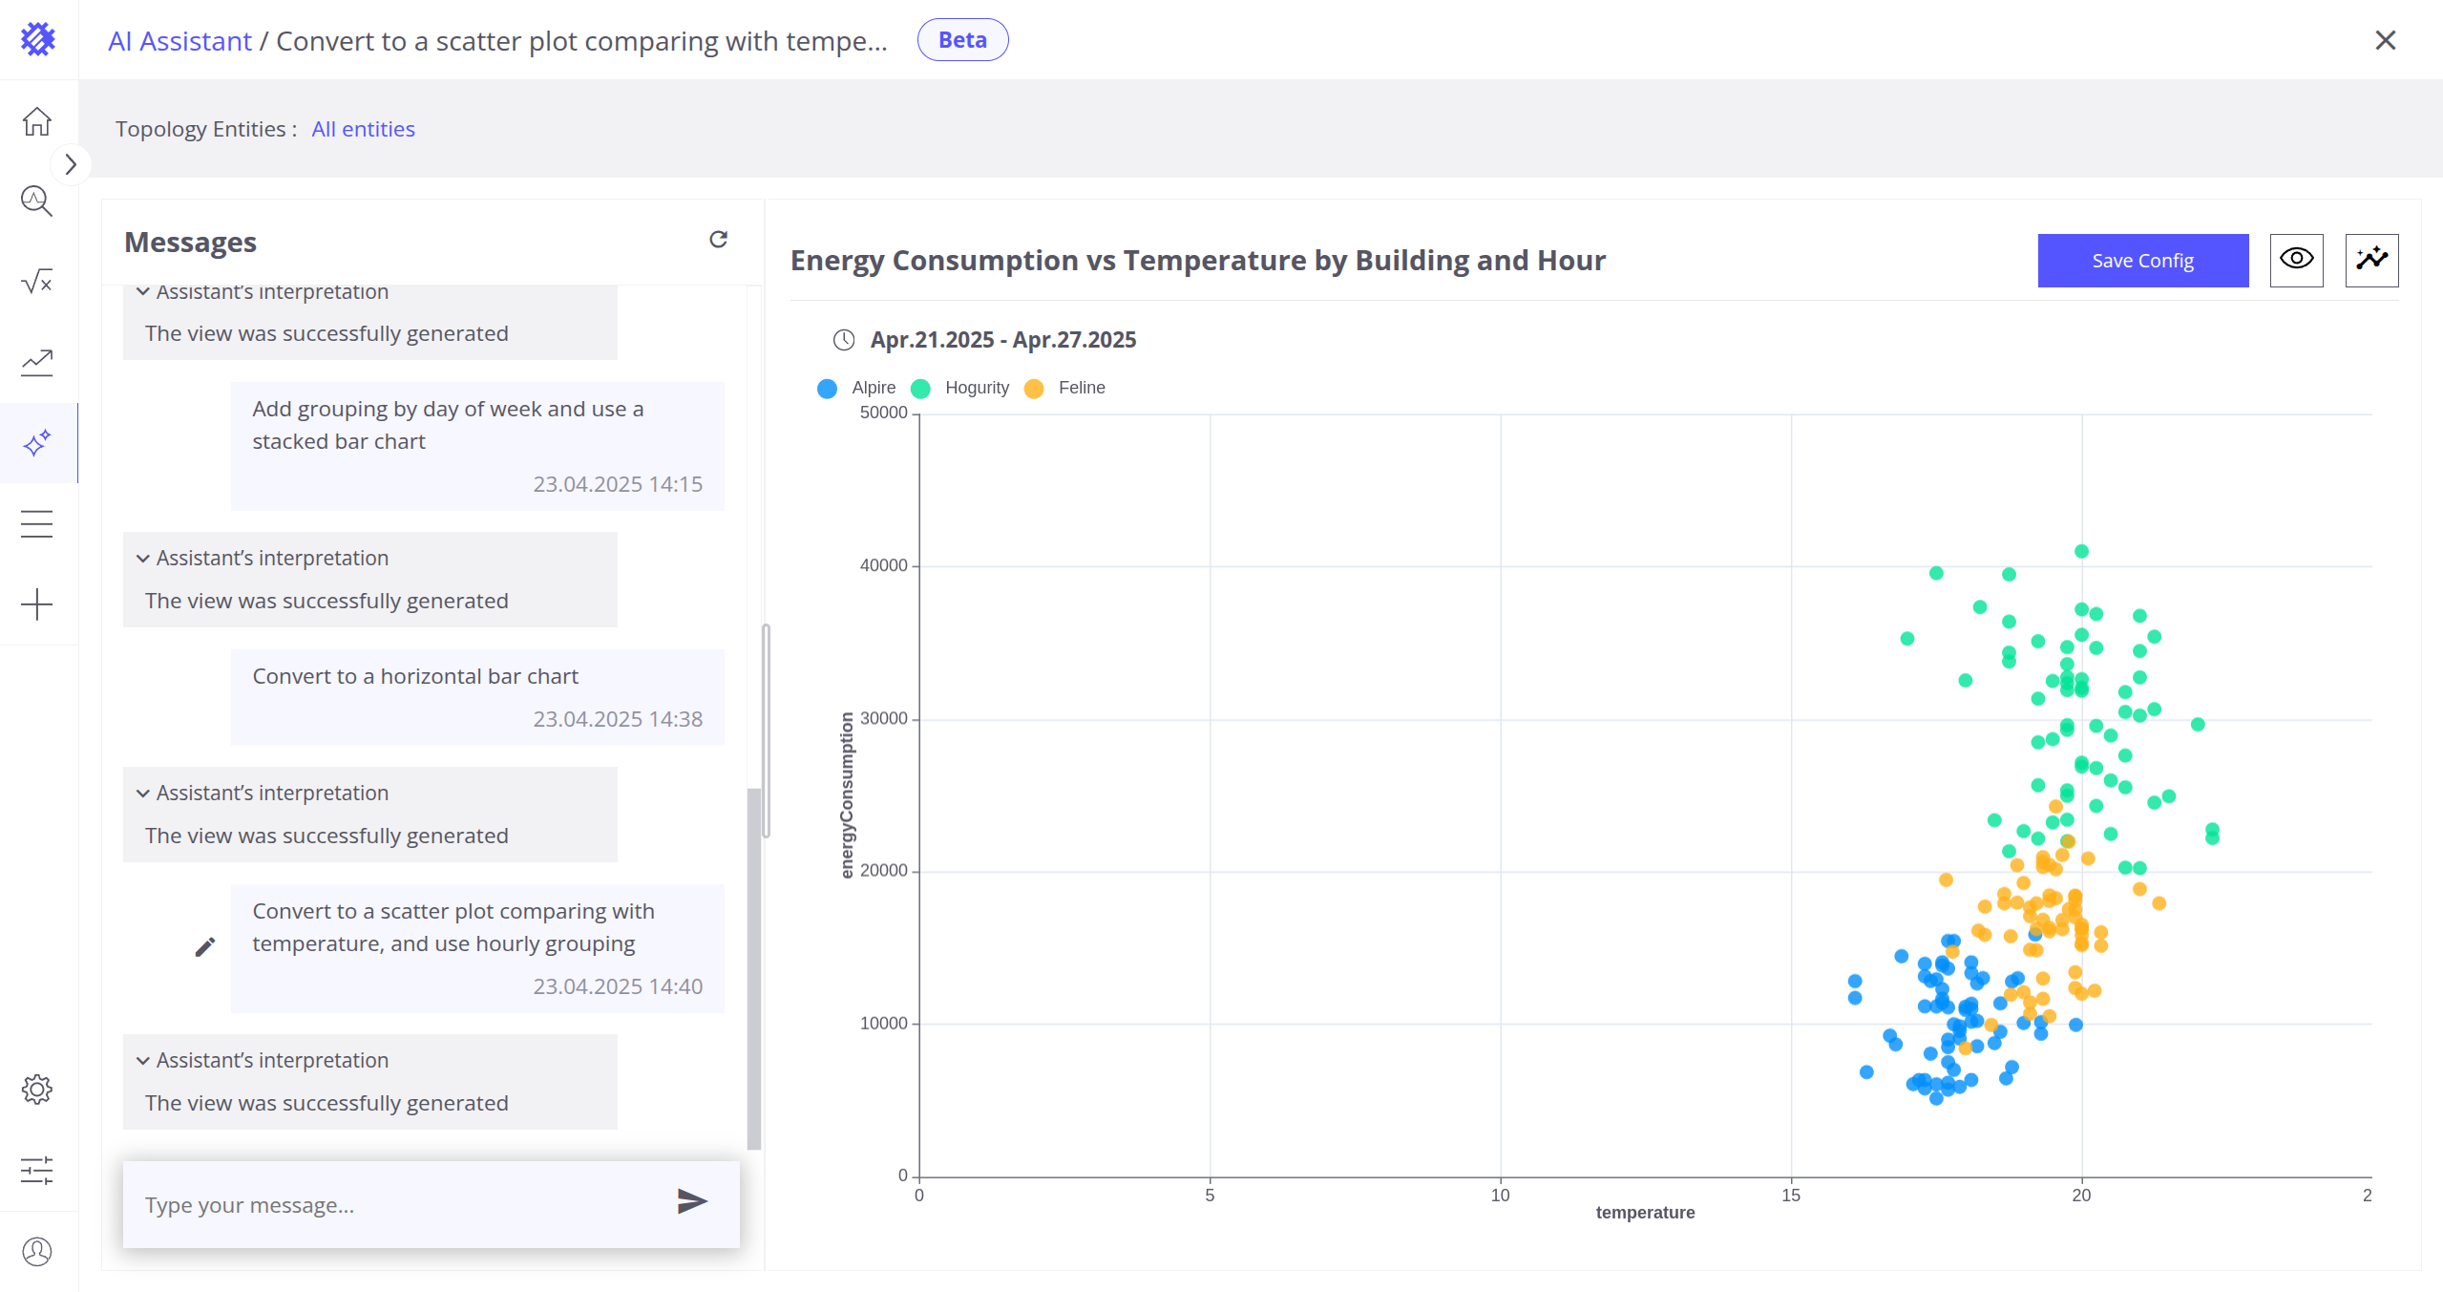Refresh the Messages panel
The height and width of the screenshot is (1292, 2443).
(x=718, y=240)
